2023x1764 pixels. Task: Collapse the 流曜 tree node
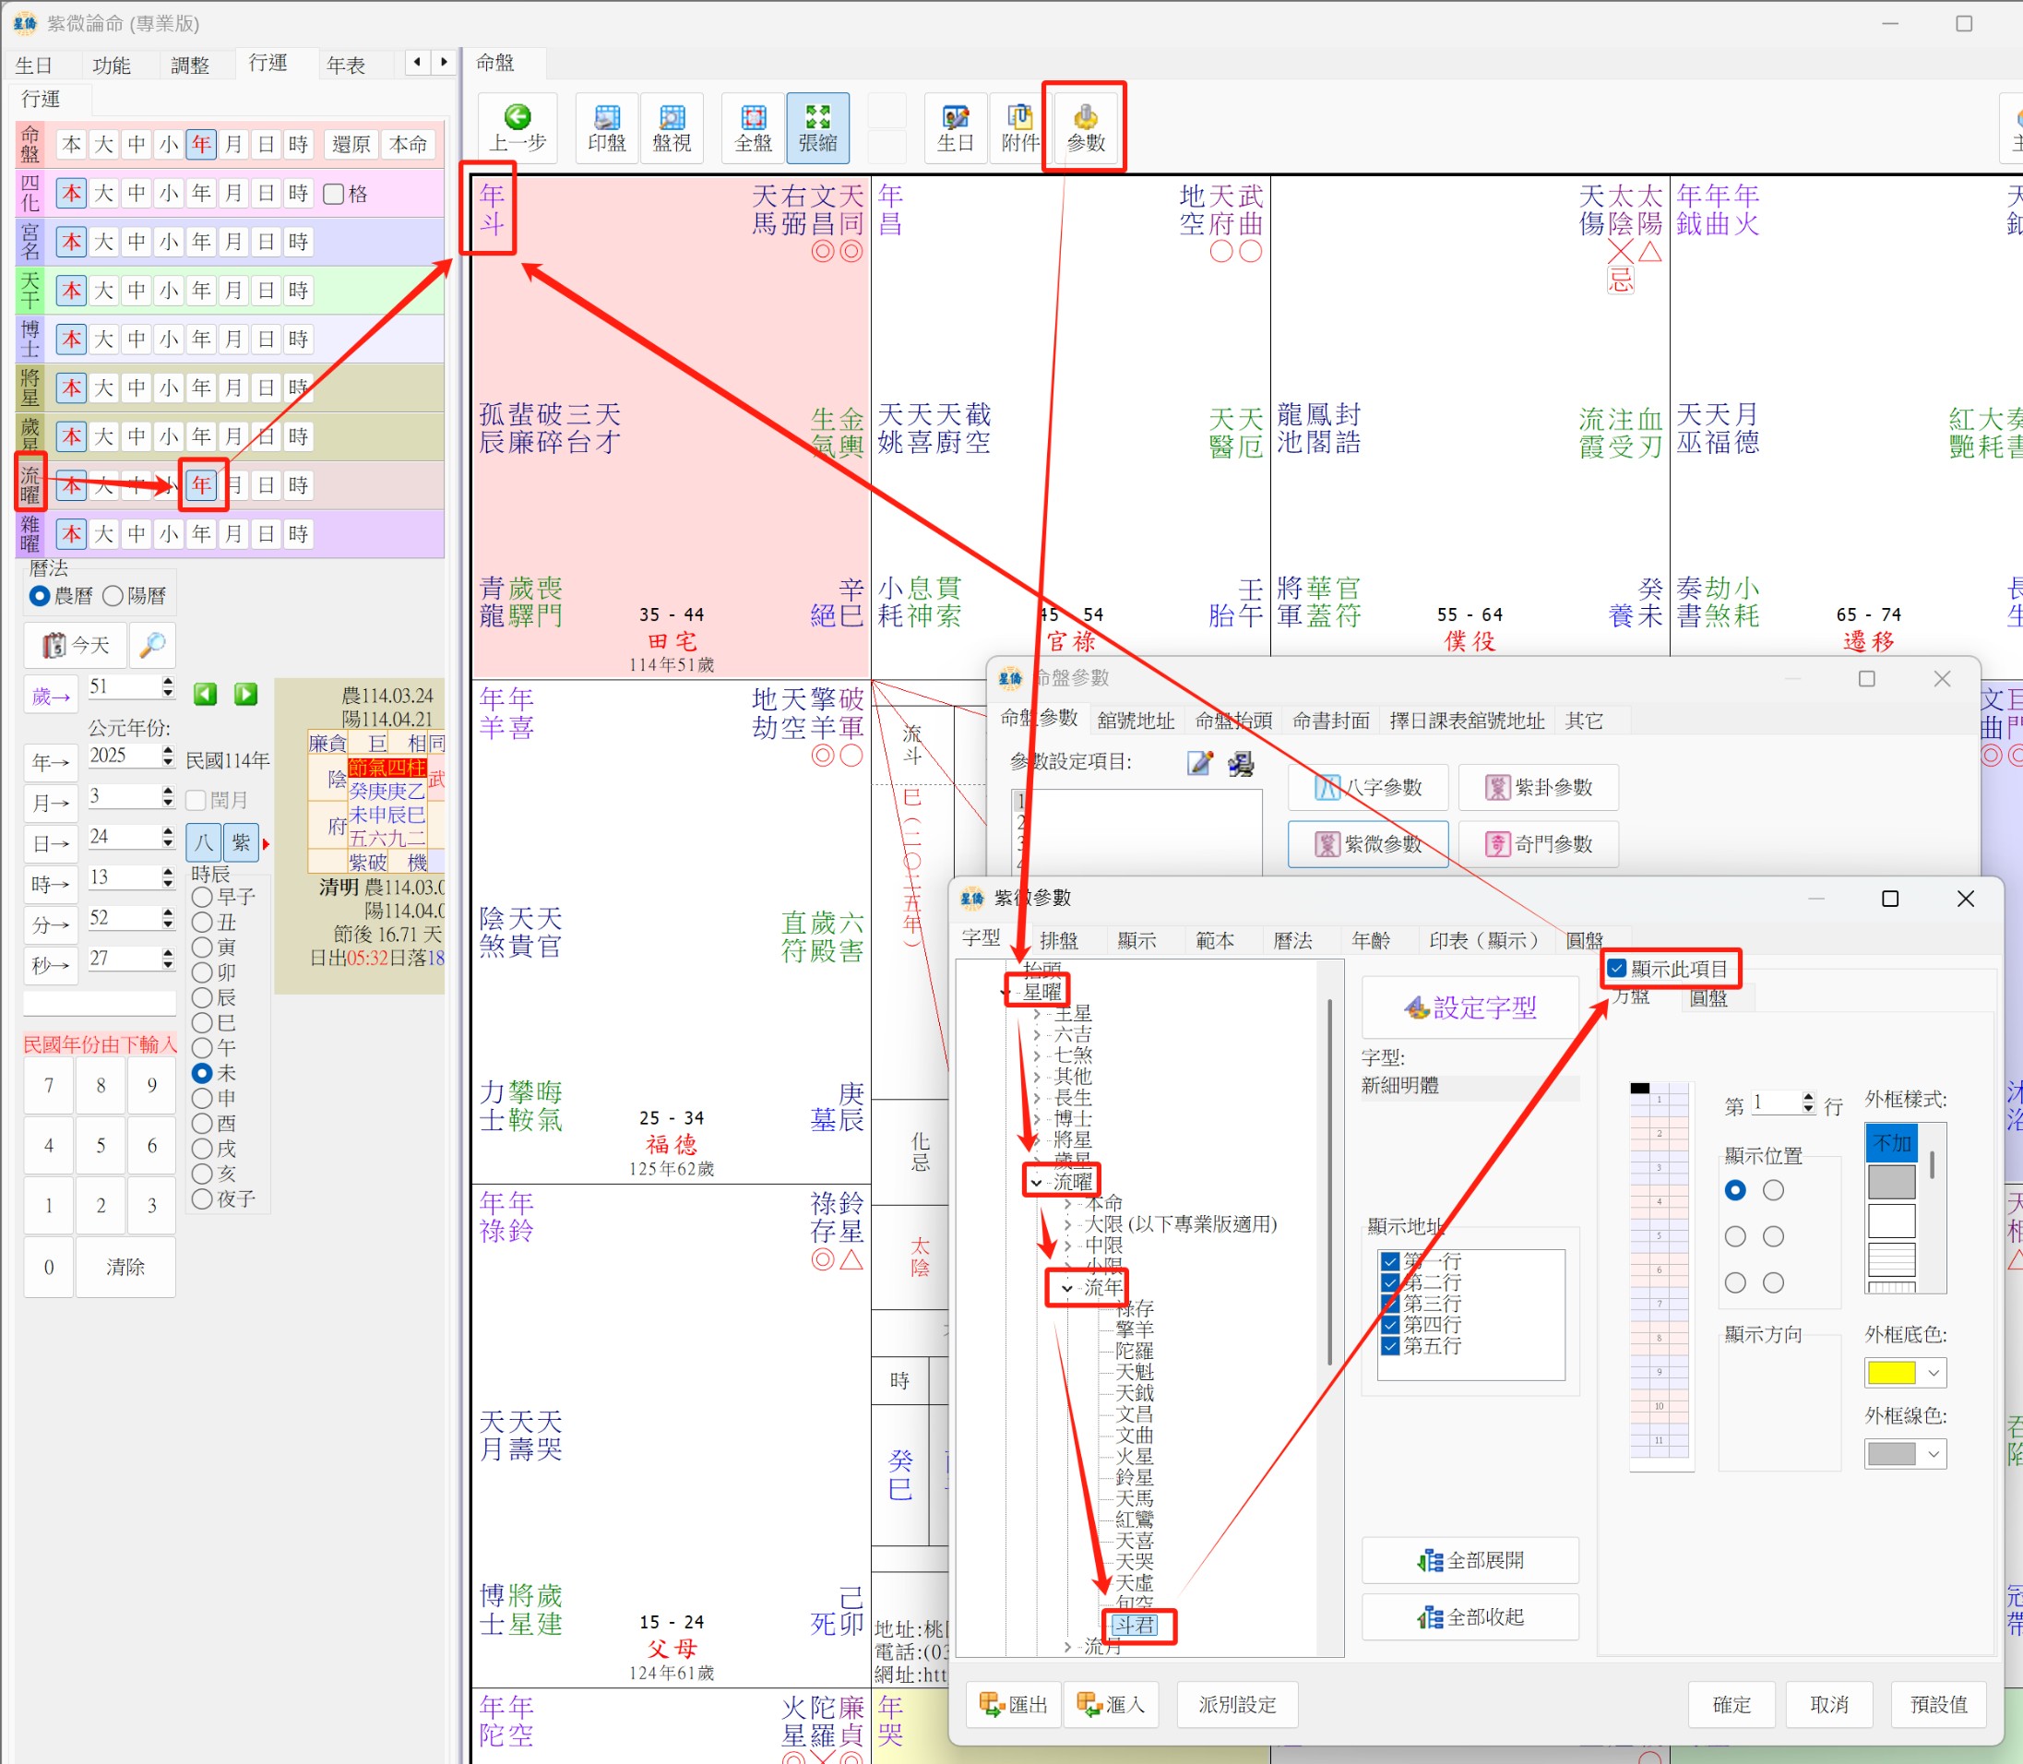click(1036, 1181)
